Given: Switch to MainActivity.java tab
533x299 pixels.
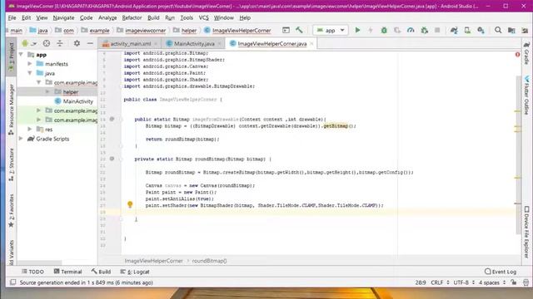Looking at the screenshot, I should [194, 43].
